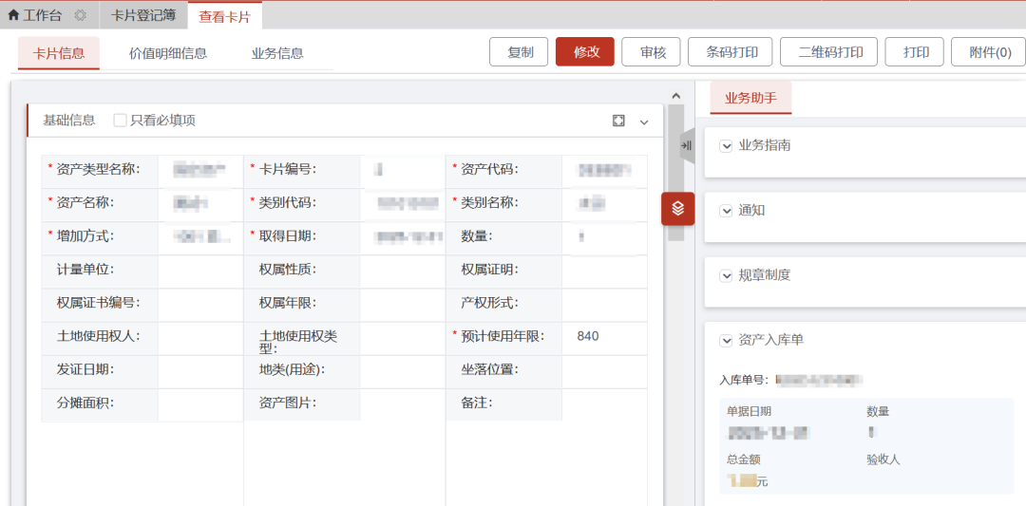1026x506 pixels.
Task: Click the 分摊面积 field
Action: tap(200, 404)
